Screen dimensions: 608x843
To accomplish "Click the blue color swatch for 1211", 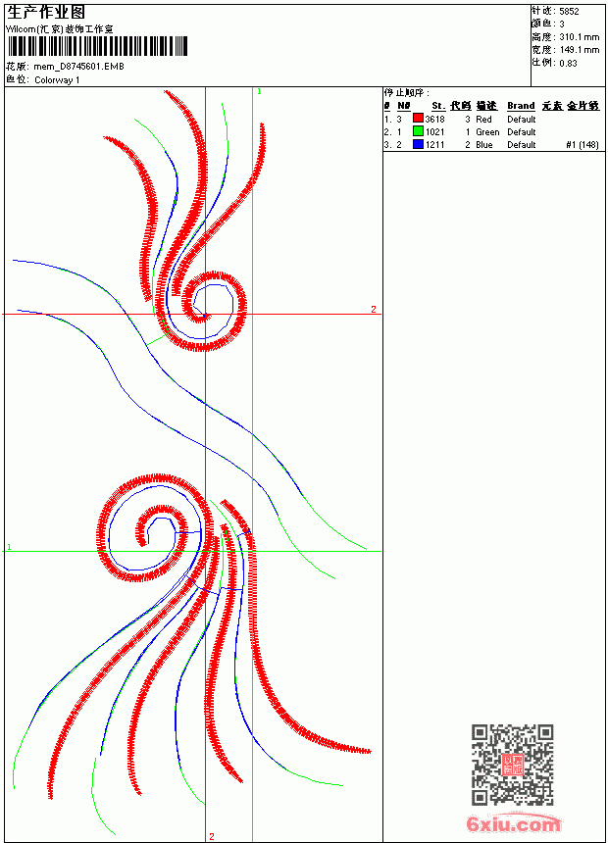I will (x=418, y=144).
